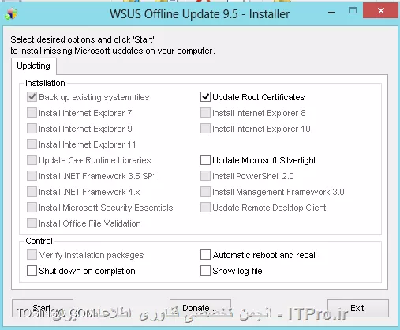Click the Exit button

point(358,308)
